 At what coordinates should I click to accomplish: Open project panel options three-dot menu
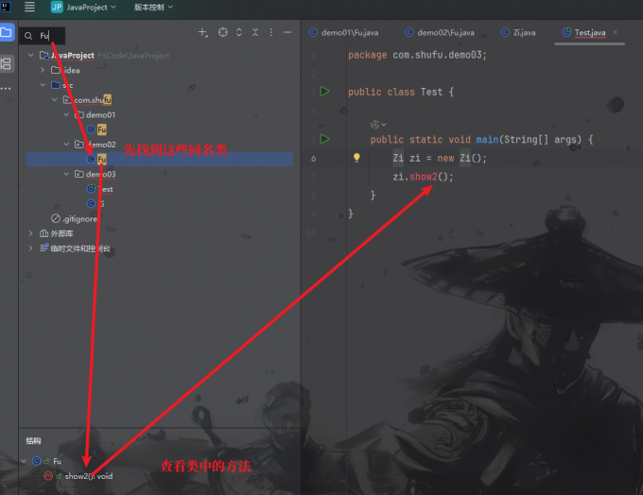(x=271, y=32)
